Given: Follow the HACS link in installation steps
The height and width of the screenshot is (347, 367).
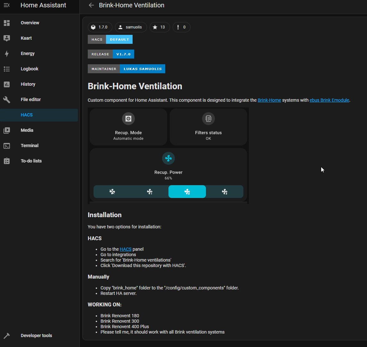Looking at the screenshot, I should pos(126,249).
